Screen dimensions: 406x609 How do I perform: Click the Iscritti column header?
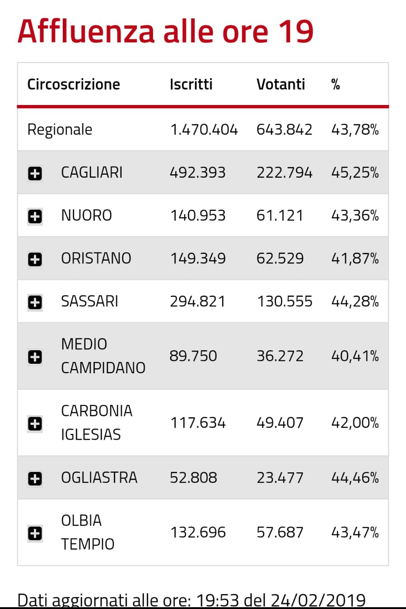point(191,84)
